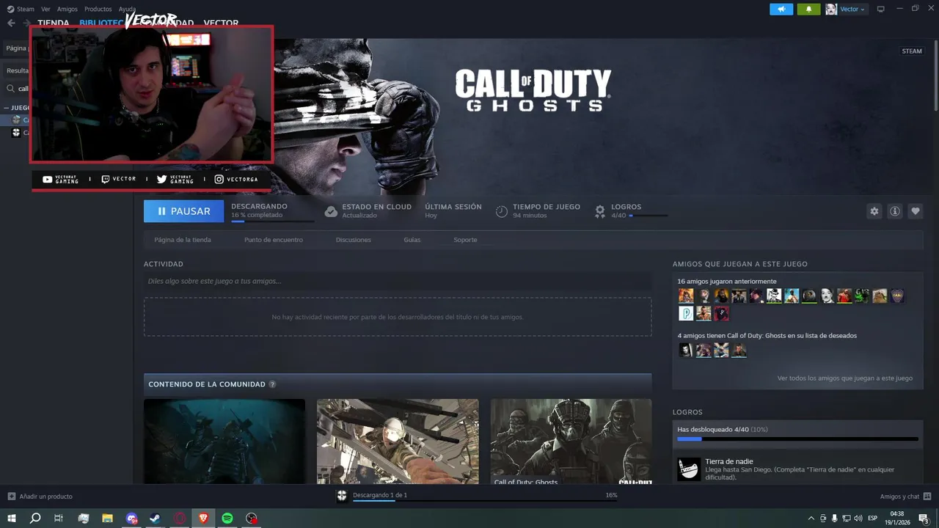Image resolution: width=939 pixels, height=528 pixels.
Task: Pause the download with PAUSAR button
Action: click(x=183, y=211)
